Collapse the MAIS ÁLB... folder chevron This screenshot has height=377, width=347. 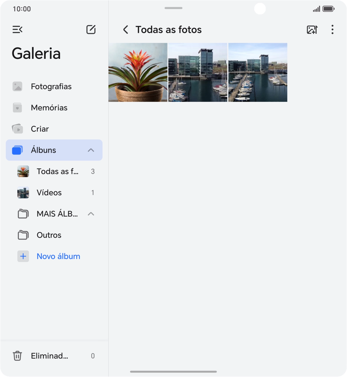(x=91, y=214)
